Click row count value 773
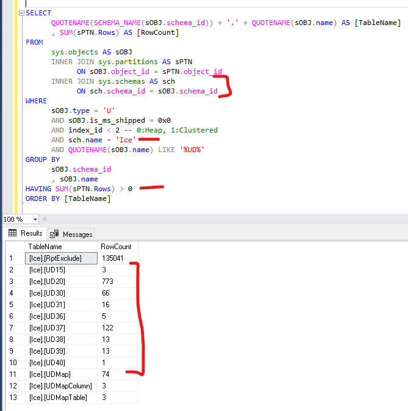The height and width of the screenshot is (411, 408). tap(118, 282)
